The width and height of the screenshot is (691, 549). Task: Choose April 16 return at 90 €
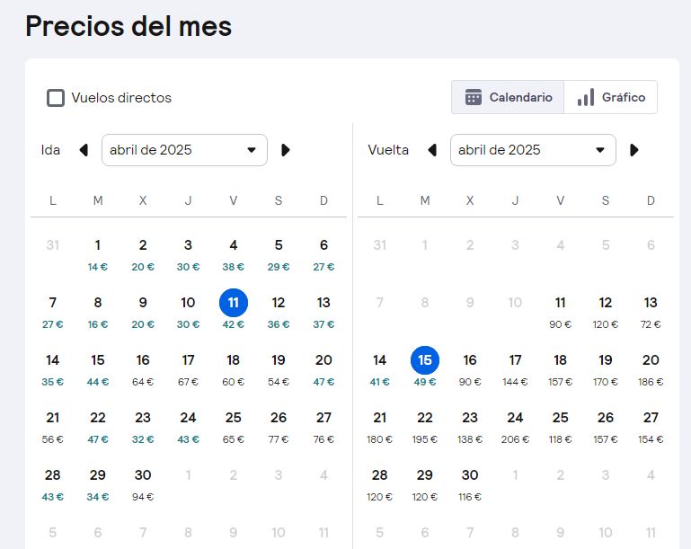[470, 370]
